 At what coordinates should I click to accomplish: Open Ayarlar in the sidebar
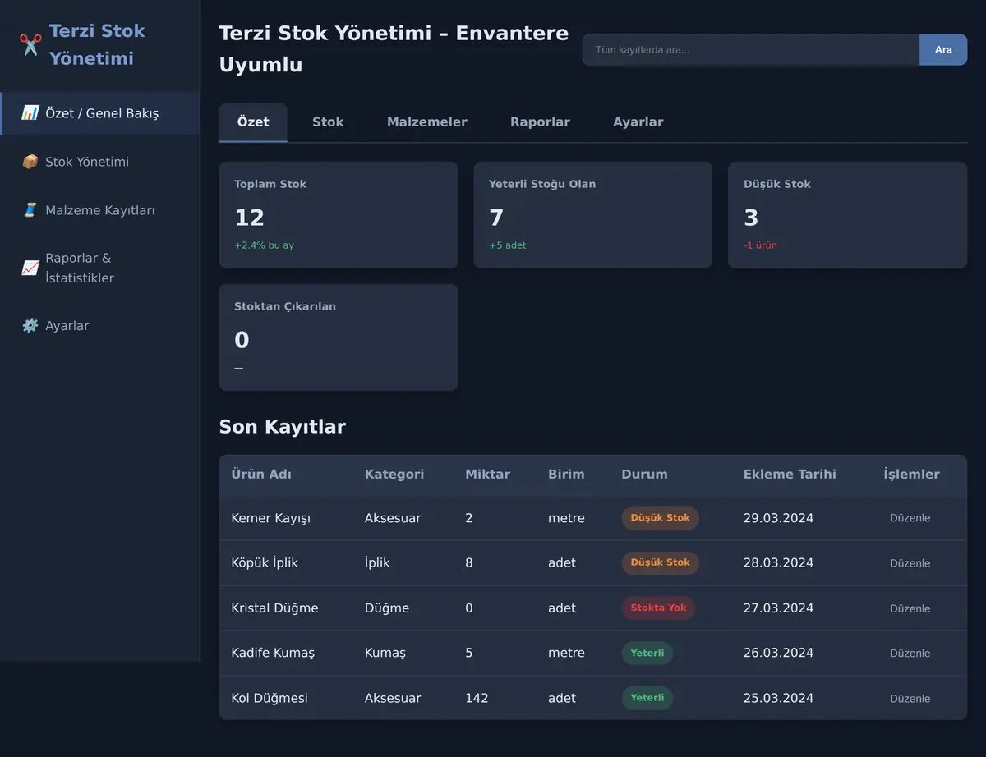[100, 326]
